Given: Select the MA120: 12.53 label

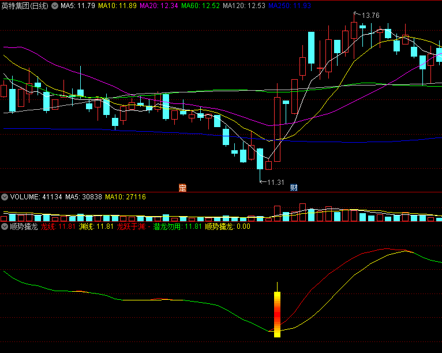Looking at the screenshot, I should pyautogui.click(x=244, y=6).
